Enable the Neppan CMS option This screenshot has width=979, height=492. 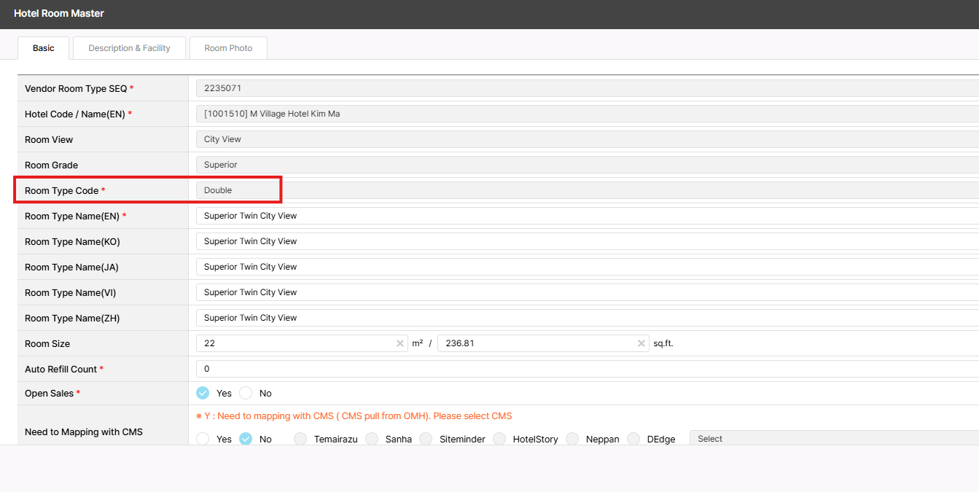572,439
